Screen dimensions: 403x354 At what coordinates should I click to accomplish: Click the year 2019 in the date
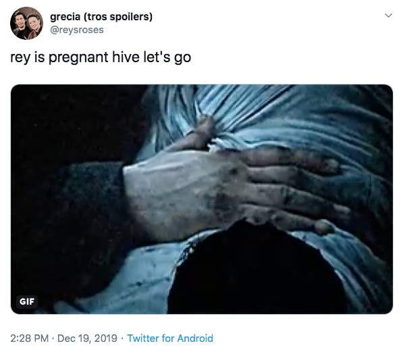pos(106,338)
